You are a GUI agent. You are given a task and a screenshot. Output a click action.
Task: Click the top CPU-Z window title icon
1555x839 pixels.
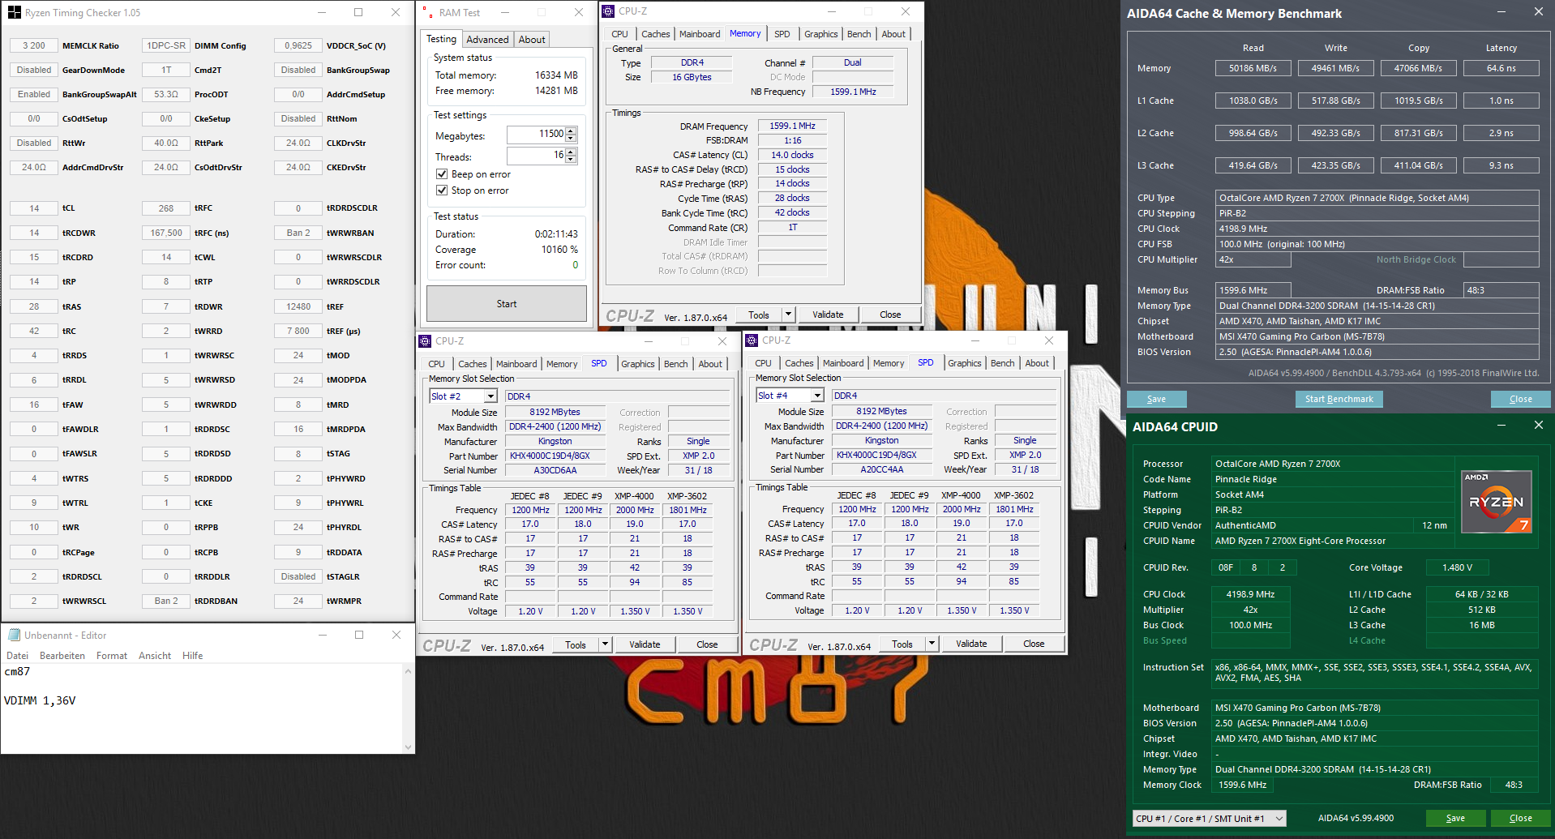point(608,11)
